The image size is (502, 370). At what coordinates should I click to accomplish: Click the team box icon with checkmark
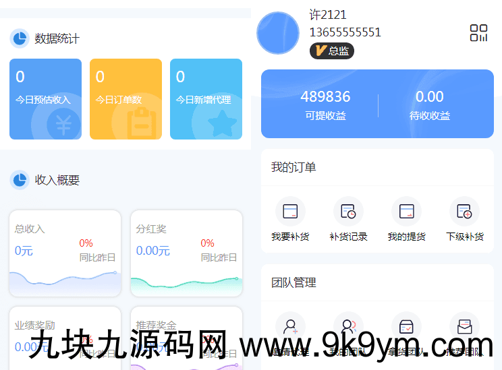(406, 327)
